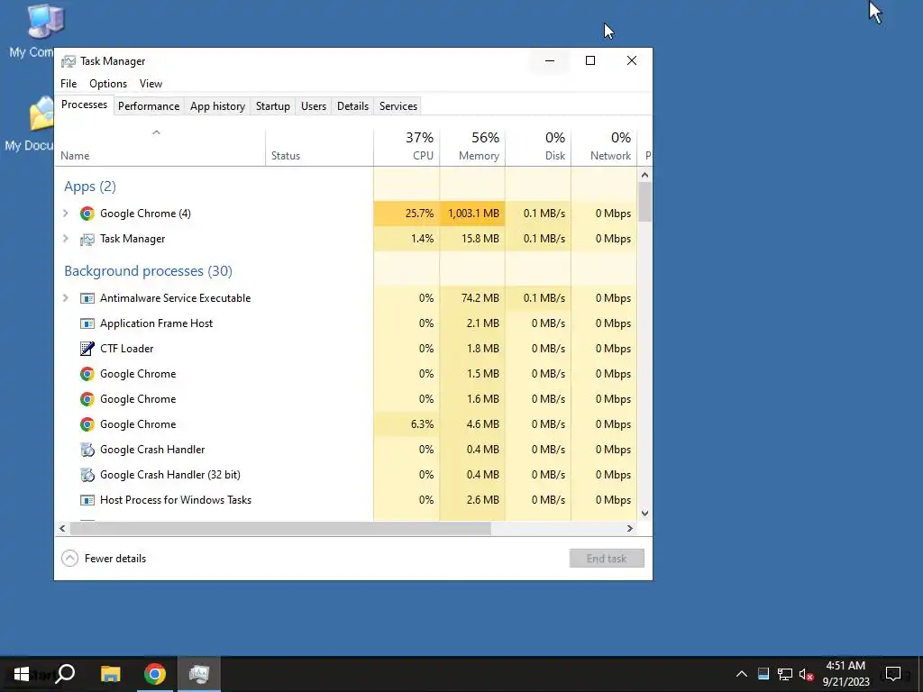Open the Windows Start button
The image size is (923, 692).
pyautogui.click(x=22, y=674)
